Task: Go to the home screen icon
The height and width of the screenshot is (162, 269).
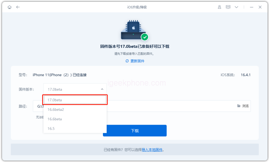Action: pos(10,7)
